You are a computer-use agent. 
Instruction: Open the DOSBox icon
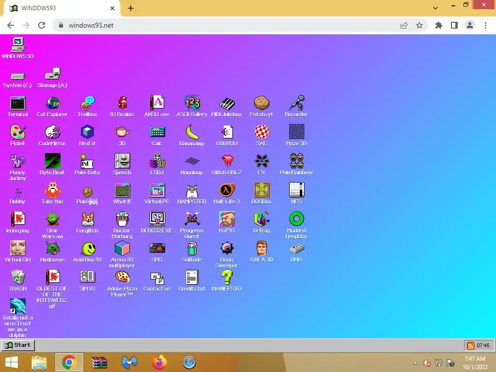261,194
